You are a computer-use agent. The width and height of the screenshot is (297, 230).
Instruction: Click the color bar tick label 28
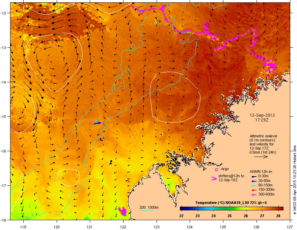278,216
